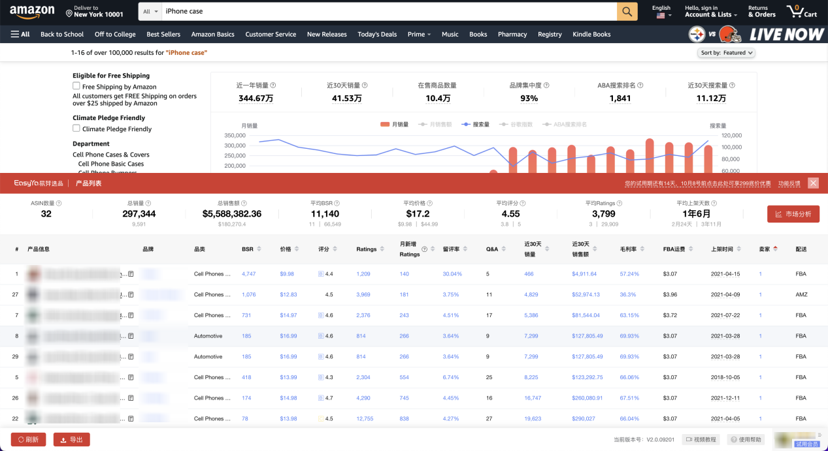Viewport: 828px width, 451px height.
Task: Click the 导出 export button
Action: click(71, 440)
